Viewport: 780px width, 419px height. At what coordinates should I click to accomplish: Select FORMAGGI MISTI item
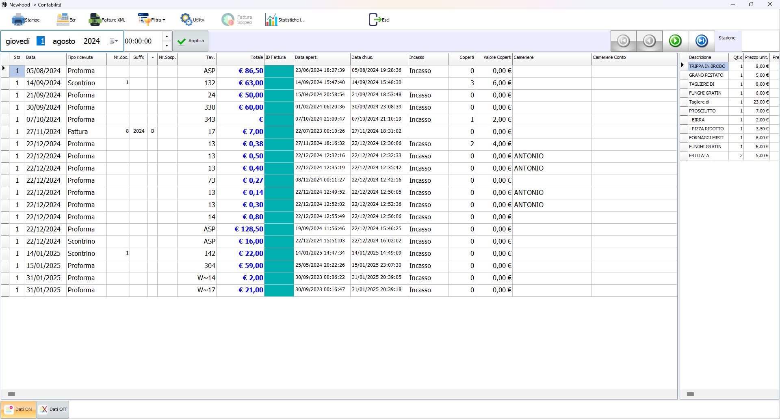[707, 138]
